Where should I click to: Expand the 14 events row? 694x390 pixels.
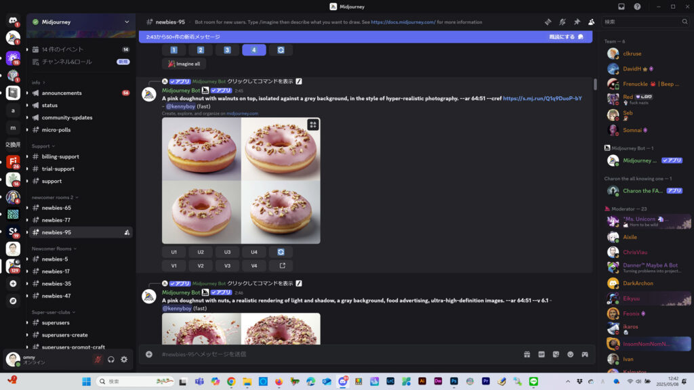81,49
